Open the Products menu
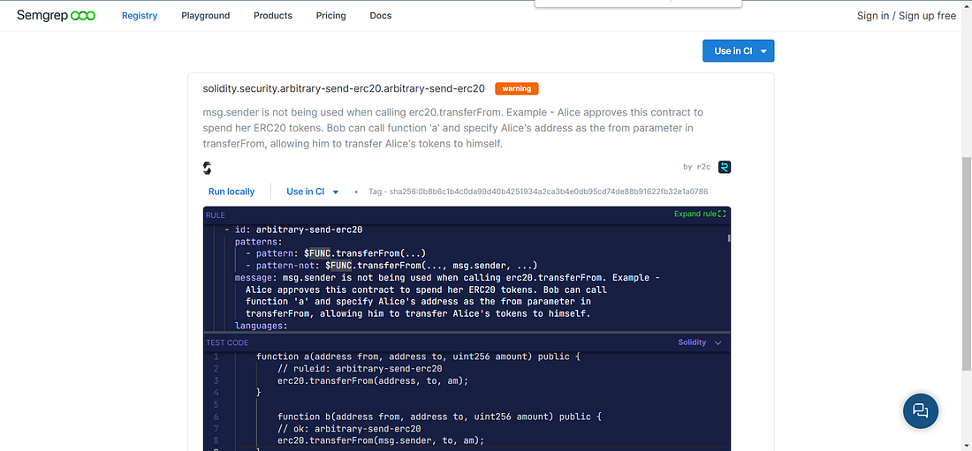972x451 pixels. point(273,16)
